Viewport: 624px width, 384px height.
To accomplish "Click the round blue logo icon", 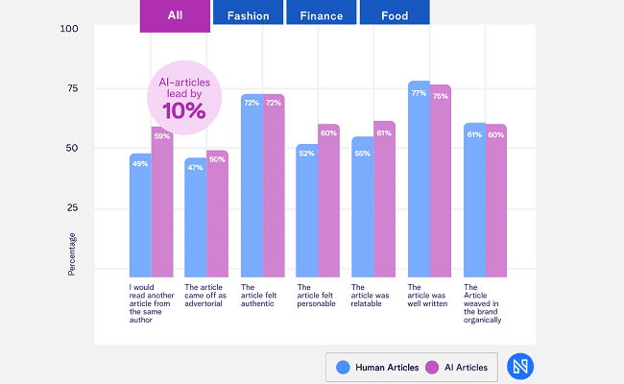I will coord(521,367).
